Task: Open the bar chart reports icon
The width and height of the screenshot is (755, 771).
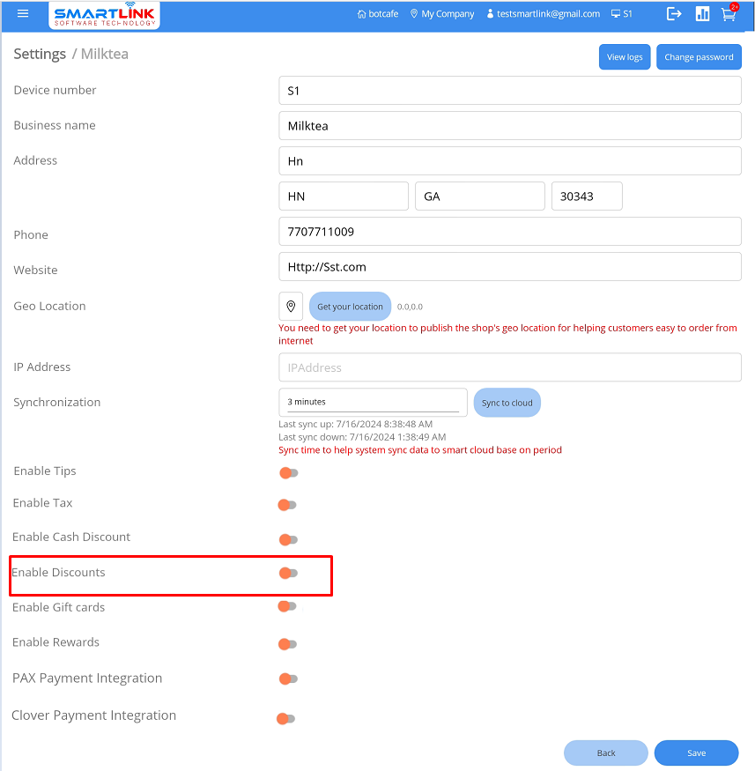Action: [702, 14]
